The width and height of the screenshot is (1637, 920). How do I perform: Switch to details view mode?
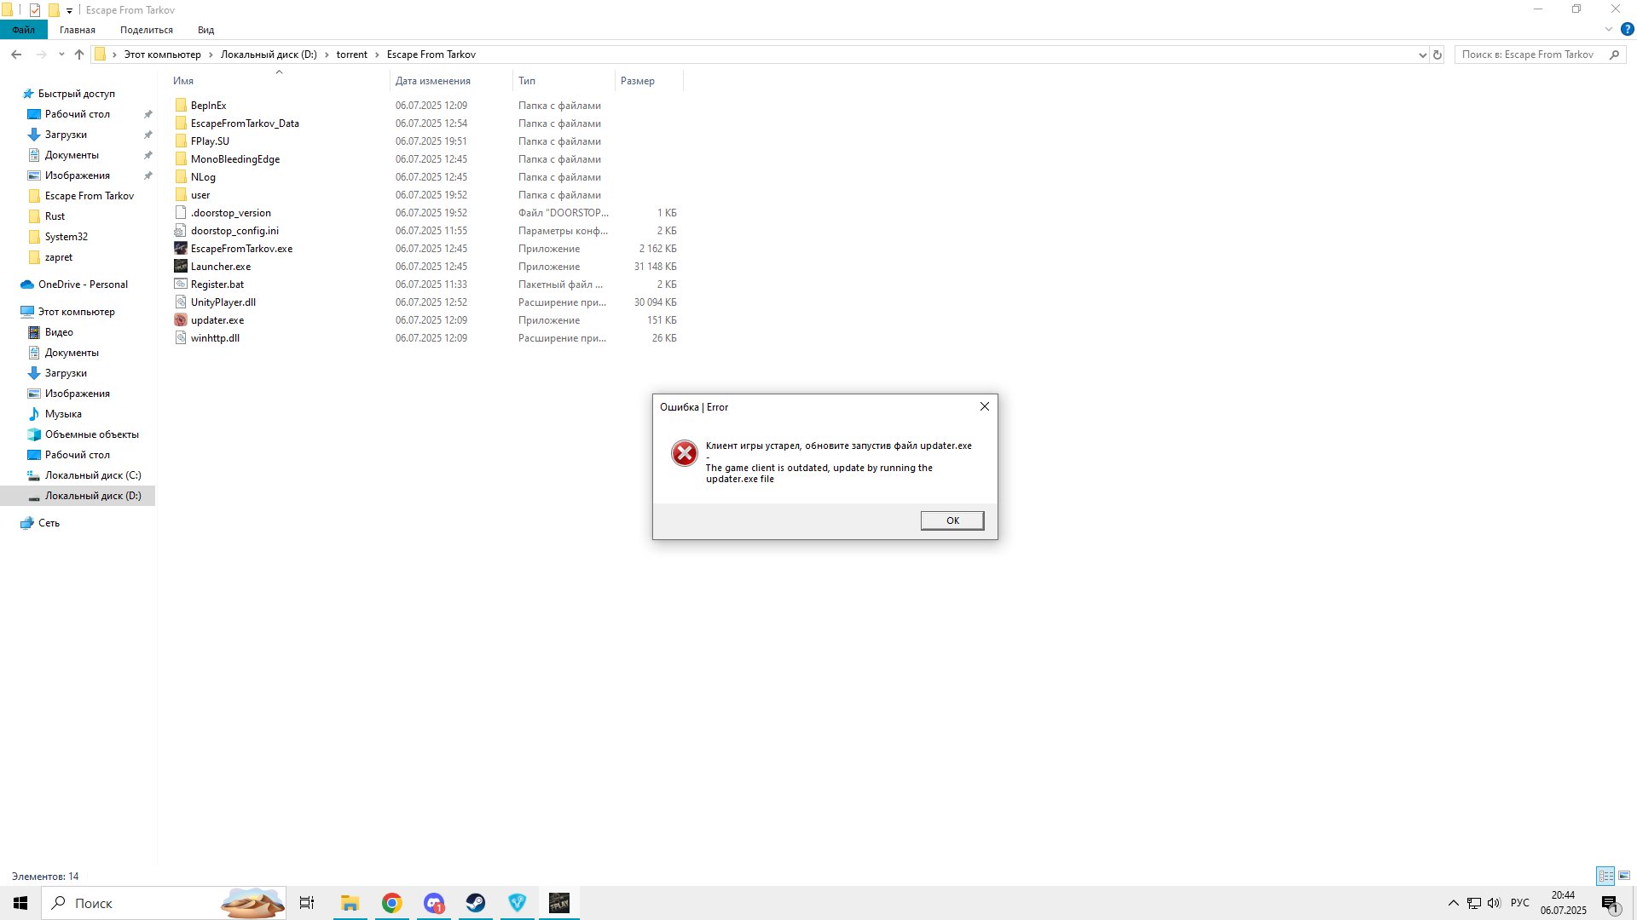pyautogui.click(x=1605, y=876)
